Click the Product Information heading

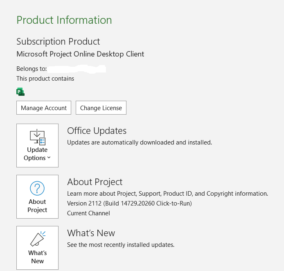point(64,20)
